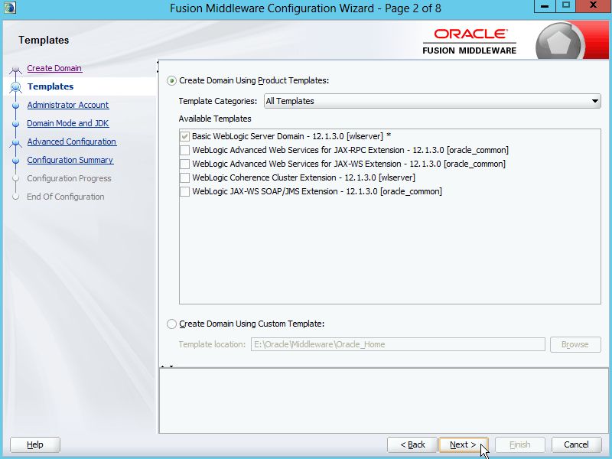The height and width of the screenshot is (459, 612).
Task: Click the Advanced Configuration step node icon
Action: pyautogui.click(x=15, y=142)
